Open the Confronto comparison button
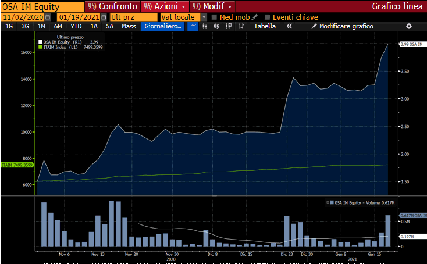This screenshot has width=427, height=264. pos(112,6)
